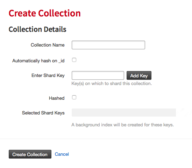Click the divider line above the footer buttons
The image size is (192, 168).
[96, 139]
